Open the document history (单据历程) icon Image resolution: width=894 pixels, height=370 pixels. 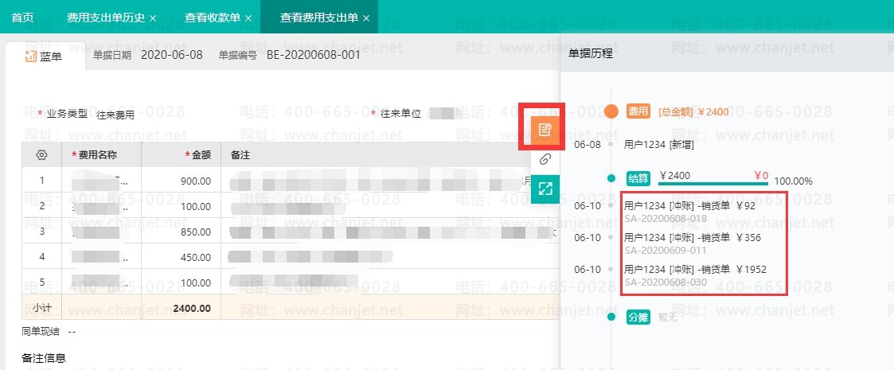coord(544,128)
